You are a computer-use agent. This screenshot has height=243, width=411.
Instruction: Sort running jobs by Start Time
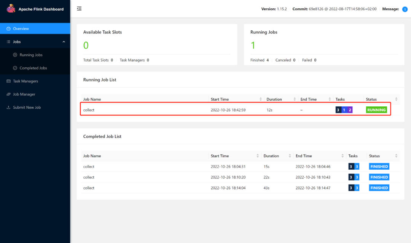click(x=261, y=99)
